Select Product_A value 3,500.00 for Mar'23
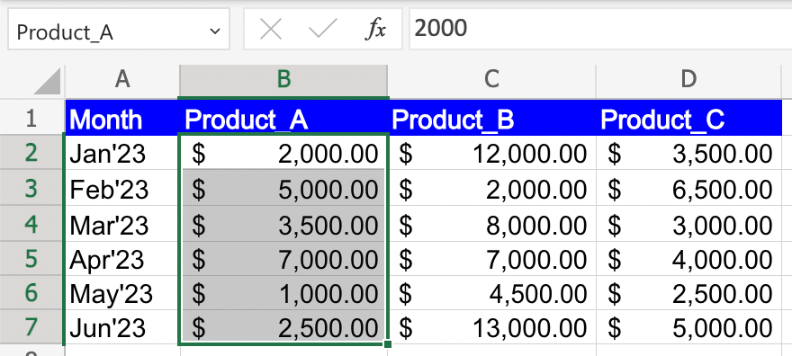Viewport: 792px width, 356px height. tap(283, 223)
